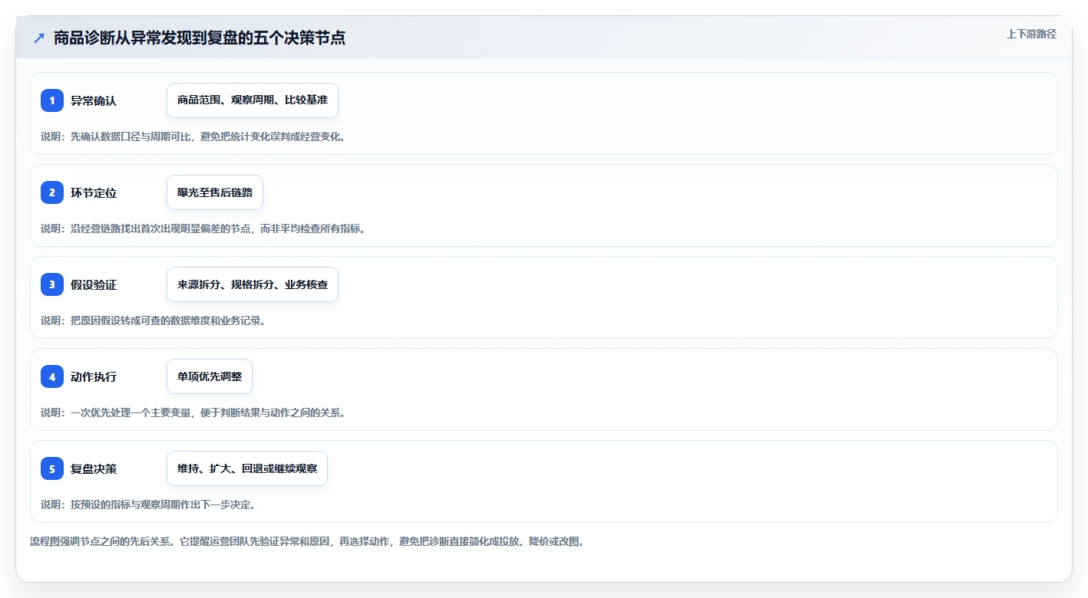Click the arrow icon beside the title
Image resolution: width=1088 pixels, height=598 pixels.
tap(39, 38)
